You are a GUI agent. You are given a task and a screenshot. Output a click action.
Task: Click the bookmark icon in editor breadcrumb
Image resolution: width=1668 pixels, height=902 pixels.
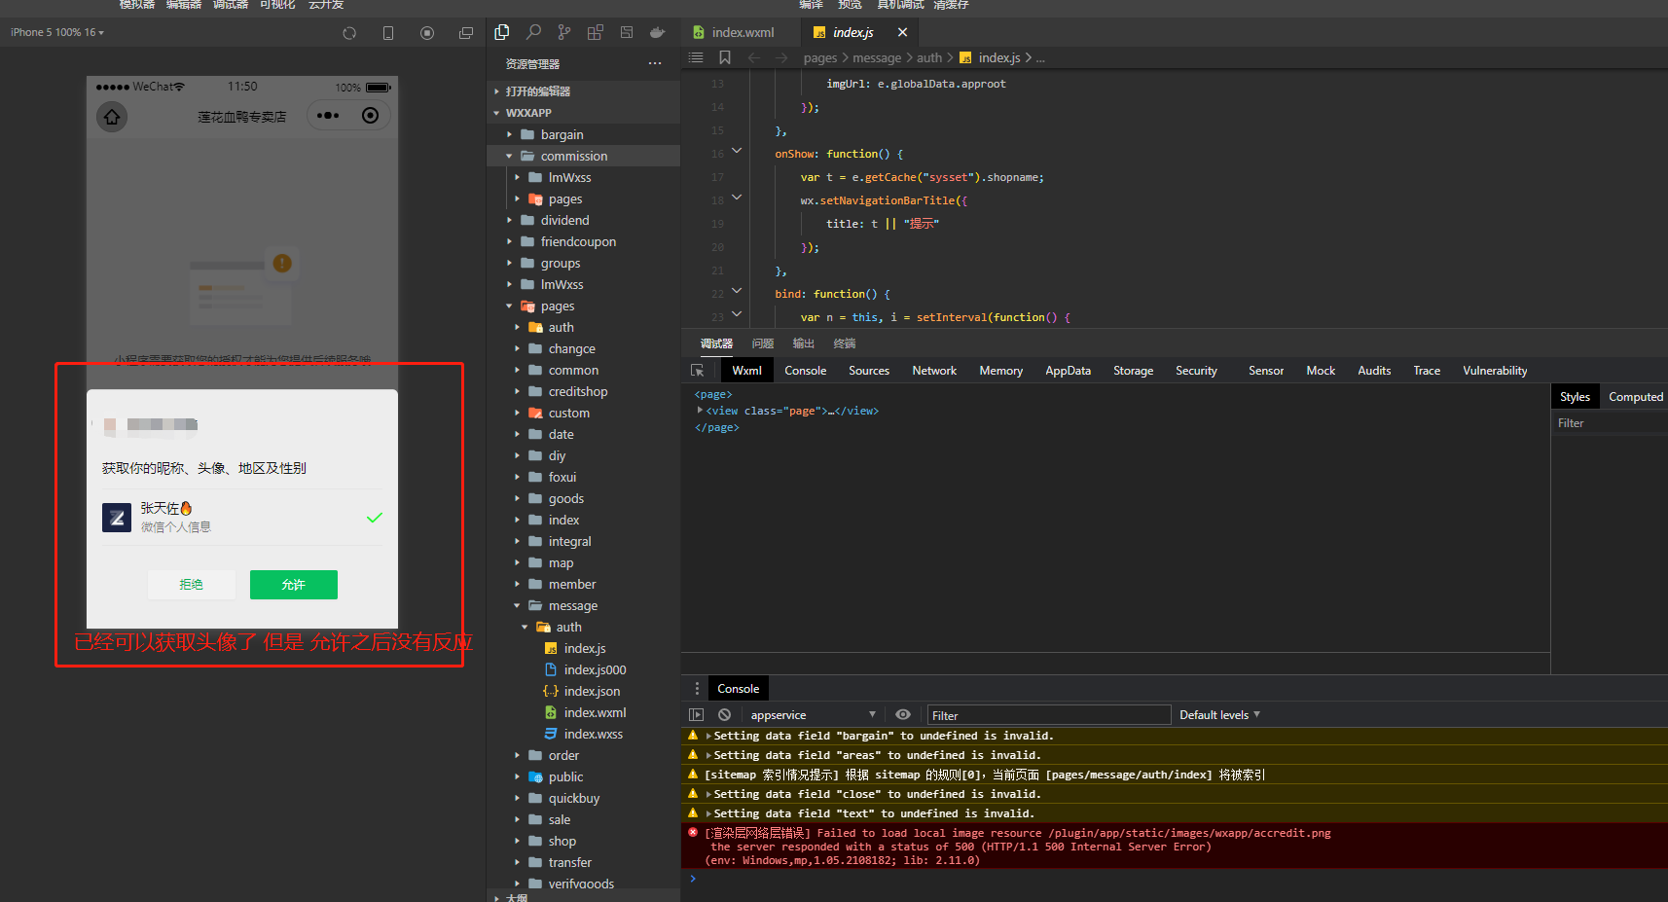pos(725,57)
